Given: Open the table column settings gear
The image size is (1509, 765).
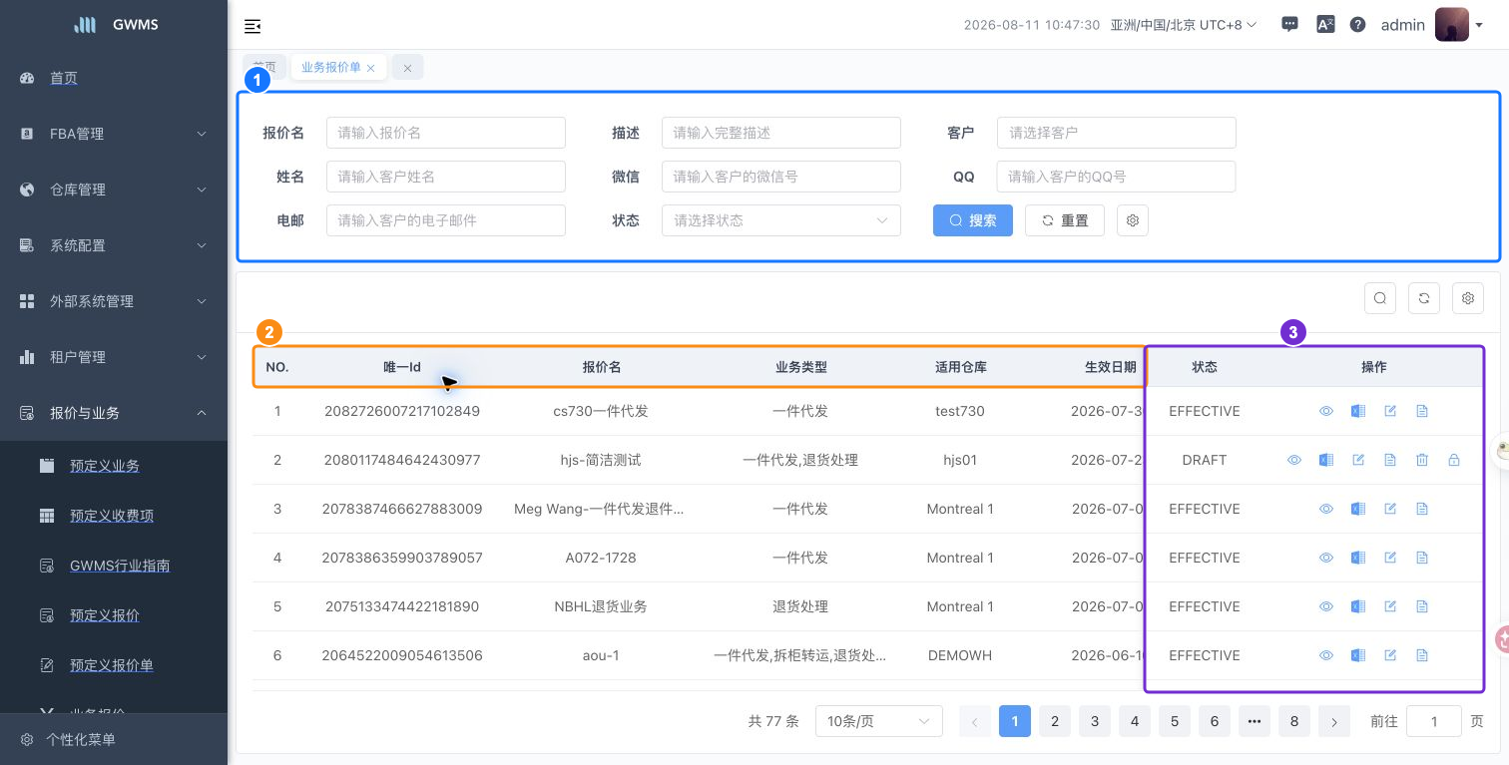Looking at the screenshot, I should pos(1468,297).
